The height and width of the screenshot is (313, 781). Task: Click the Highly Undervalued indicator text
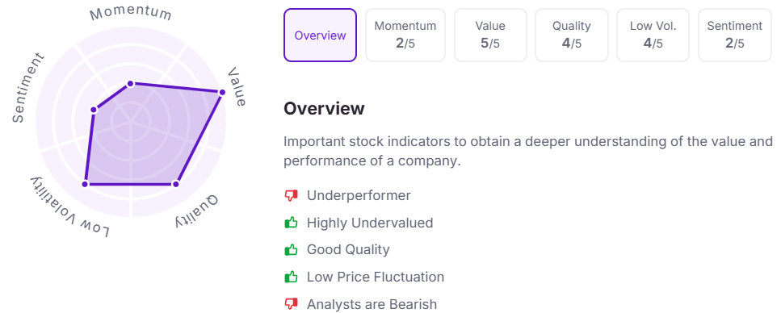point(370,223)
